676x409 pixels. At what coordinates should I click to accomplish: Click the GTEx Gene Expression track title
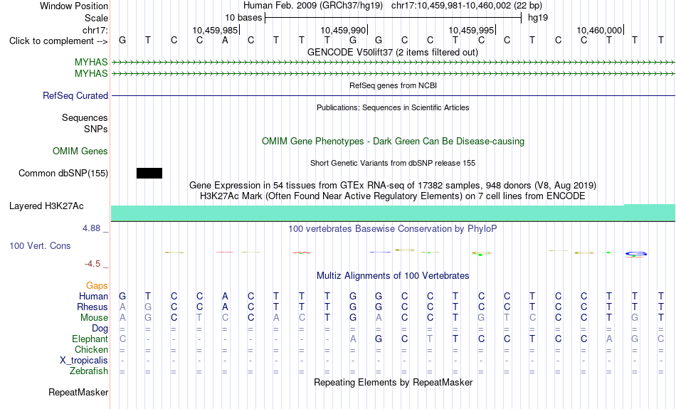(393, 186)
